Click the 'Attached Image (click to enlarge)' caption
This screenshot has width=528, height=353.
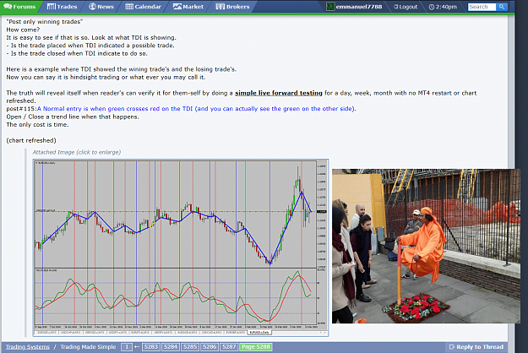pos(77,152)
